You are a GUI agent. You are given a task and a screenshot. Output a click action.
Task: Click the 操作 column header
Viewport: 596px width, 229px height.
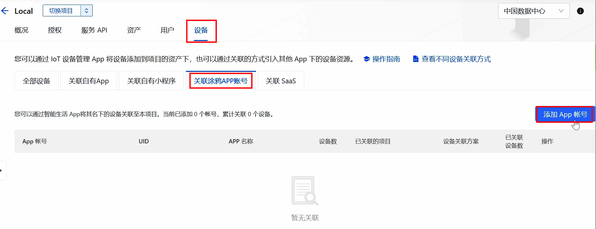click(547, 141)
